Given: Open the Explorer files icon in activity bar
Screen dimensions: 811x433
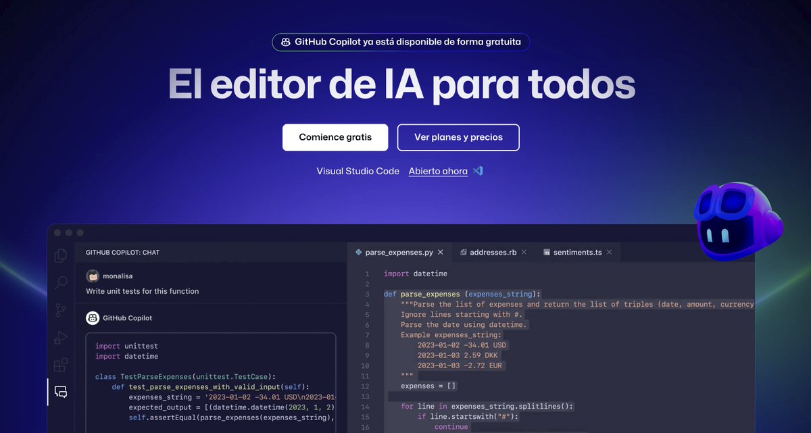Looking at the screenshot, I should pos(61,255).
